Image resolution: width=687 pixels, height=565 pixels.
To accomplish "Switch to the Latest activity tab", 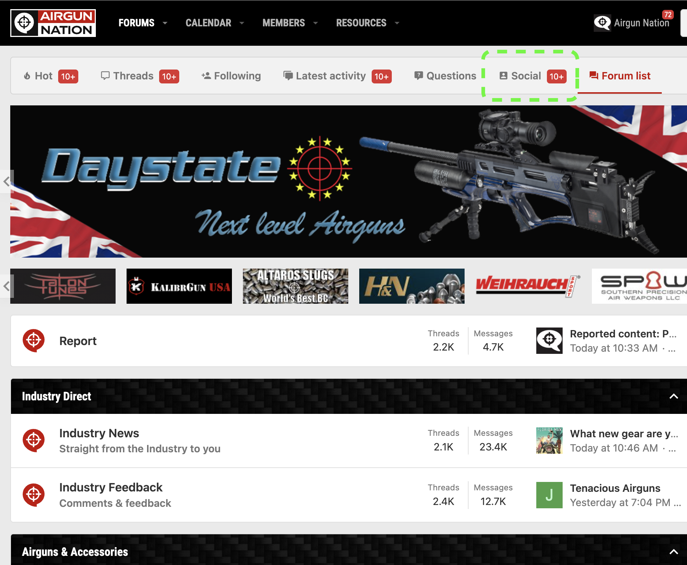I will pos(337,76).
